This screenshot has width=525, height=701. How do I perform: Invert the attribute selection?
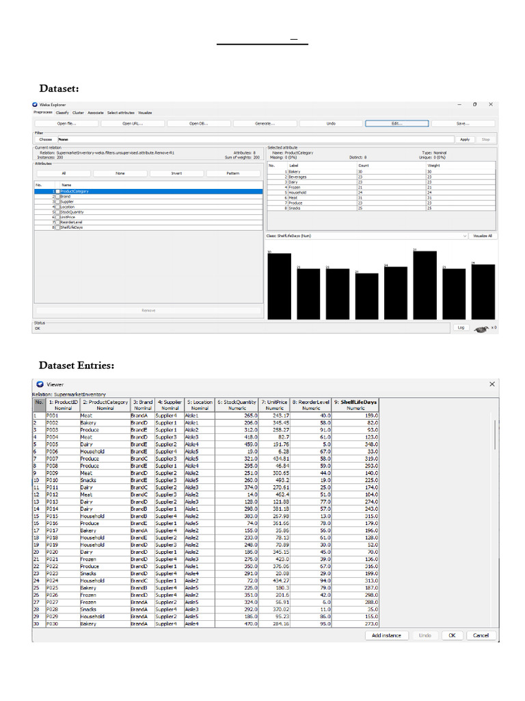pos(177,173)
